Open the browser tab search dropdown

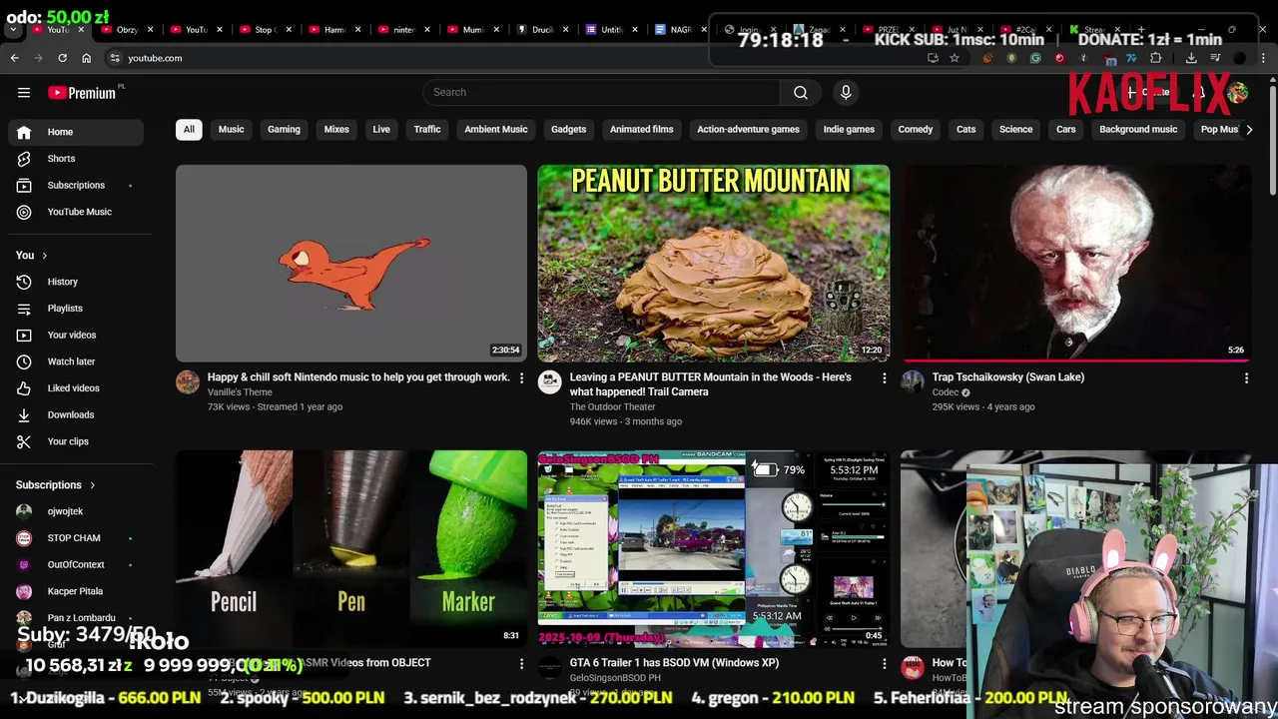coord(14,29)
